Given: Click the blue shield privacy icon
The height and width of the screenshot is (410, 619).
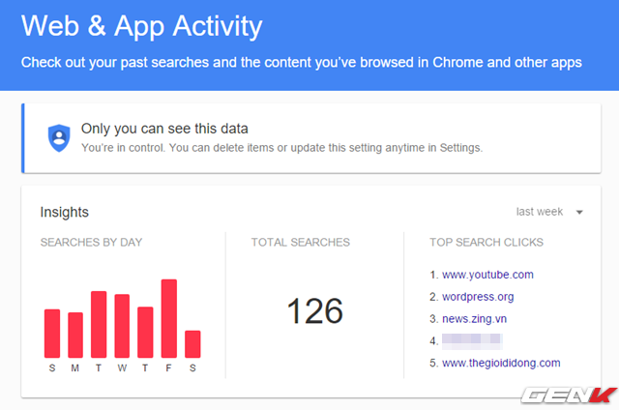Looking at the screenshot, I should (x=60, y=137).
